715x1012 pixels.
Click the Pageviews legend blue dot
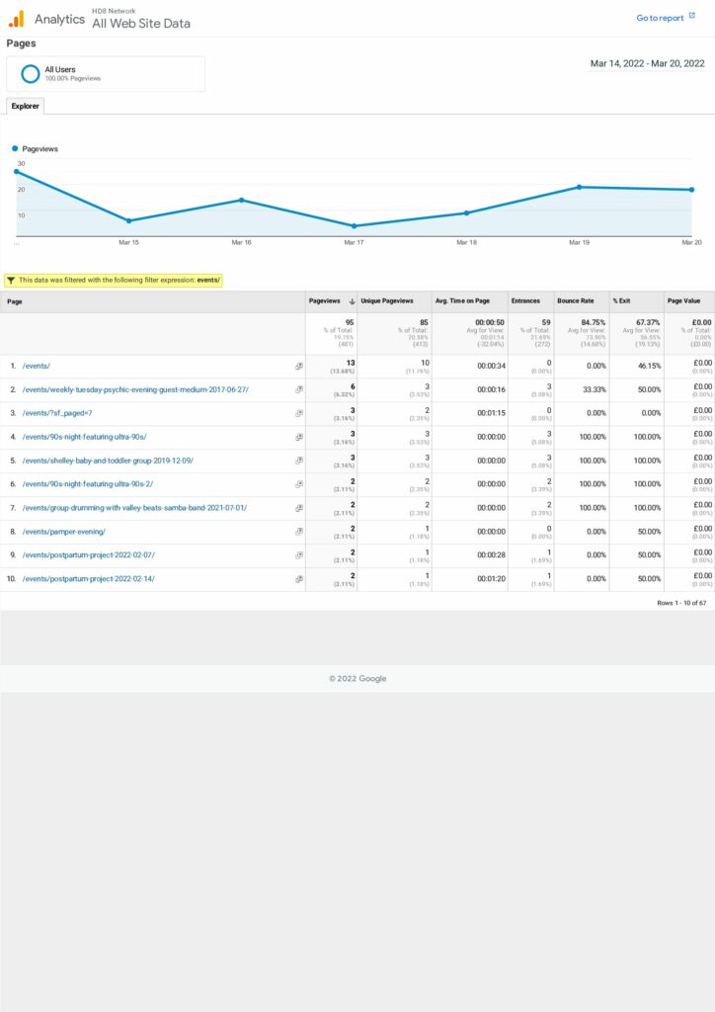coord(15,148)
